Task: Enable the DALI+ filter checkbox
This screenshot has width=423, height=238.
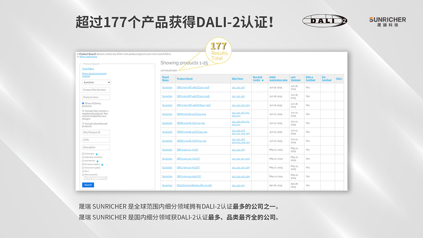Action: (x=83, y=171)
